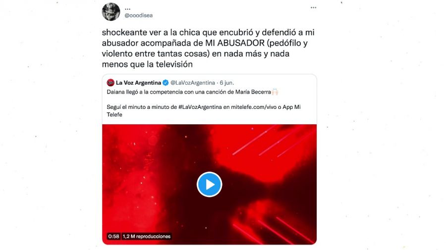Click the 0:58 video duration label

click(114, 236)
